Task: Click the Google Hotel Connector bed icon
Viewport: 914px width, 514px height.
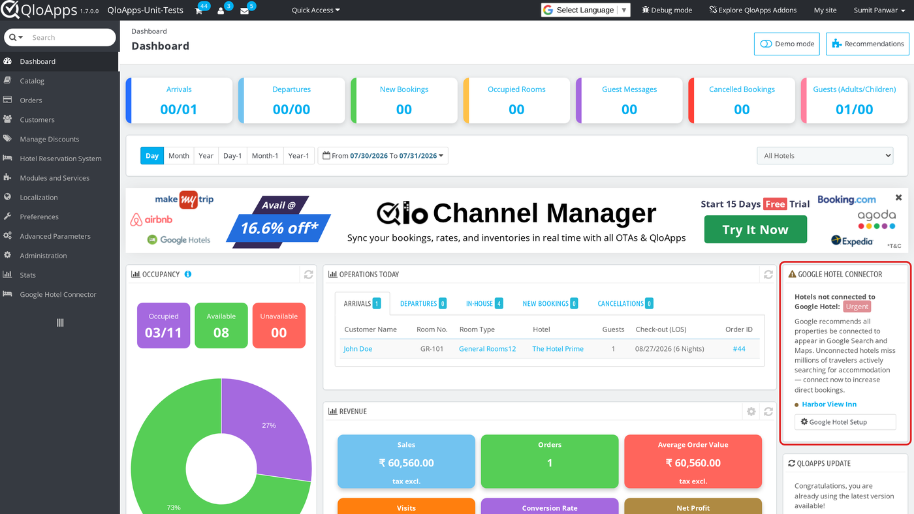Action: tap(7, 294)
